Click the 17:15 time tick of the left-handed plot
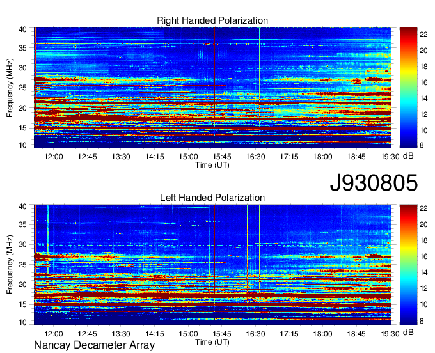Image resolution: width=435 pixels, height=353 pixels. pyautogui.click(x=289, y=334)
